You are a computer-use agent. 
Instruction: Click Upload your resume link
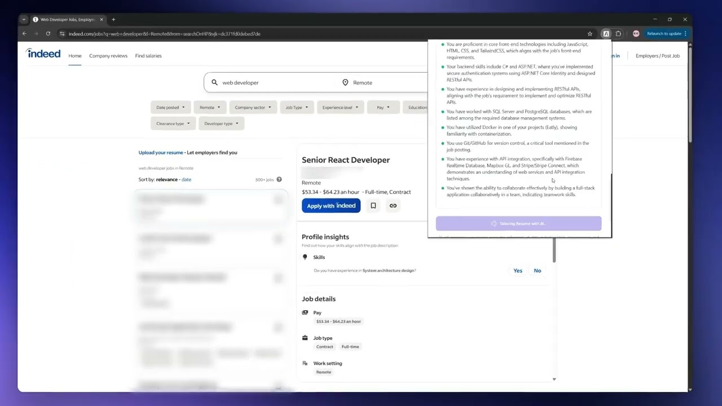pyautogui.click(x=161, y=152)
